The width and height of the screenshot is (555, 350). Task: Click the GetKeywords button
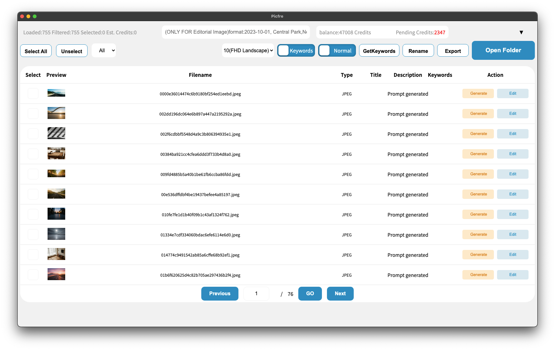379,51
